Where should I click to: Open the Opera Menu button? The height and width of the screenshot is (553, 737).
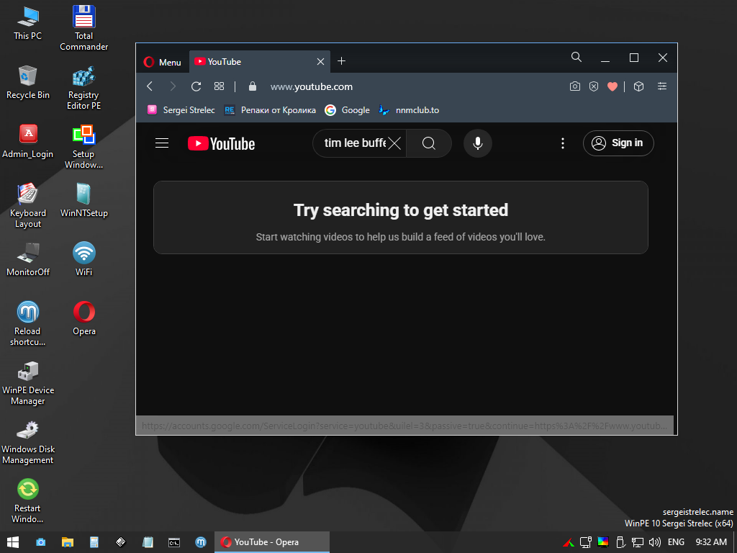pyautogui.click(x=163, y=62)
